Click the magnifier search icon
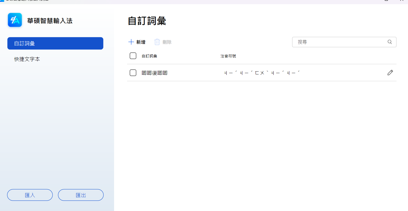 (x=390, y=42)
